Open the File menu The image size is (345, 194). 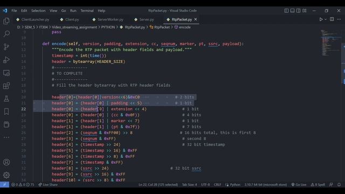[14, 11]
